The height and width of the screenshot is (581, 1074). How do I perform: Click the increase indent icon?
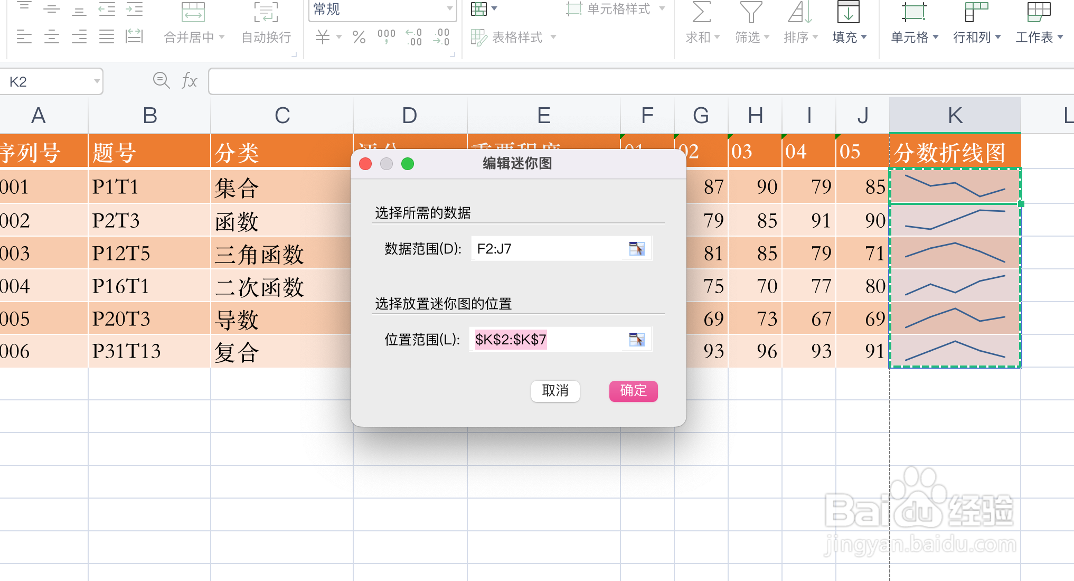coord(134,9)
